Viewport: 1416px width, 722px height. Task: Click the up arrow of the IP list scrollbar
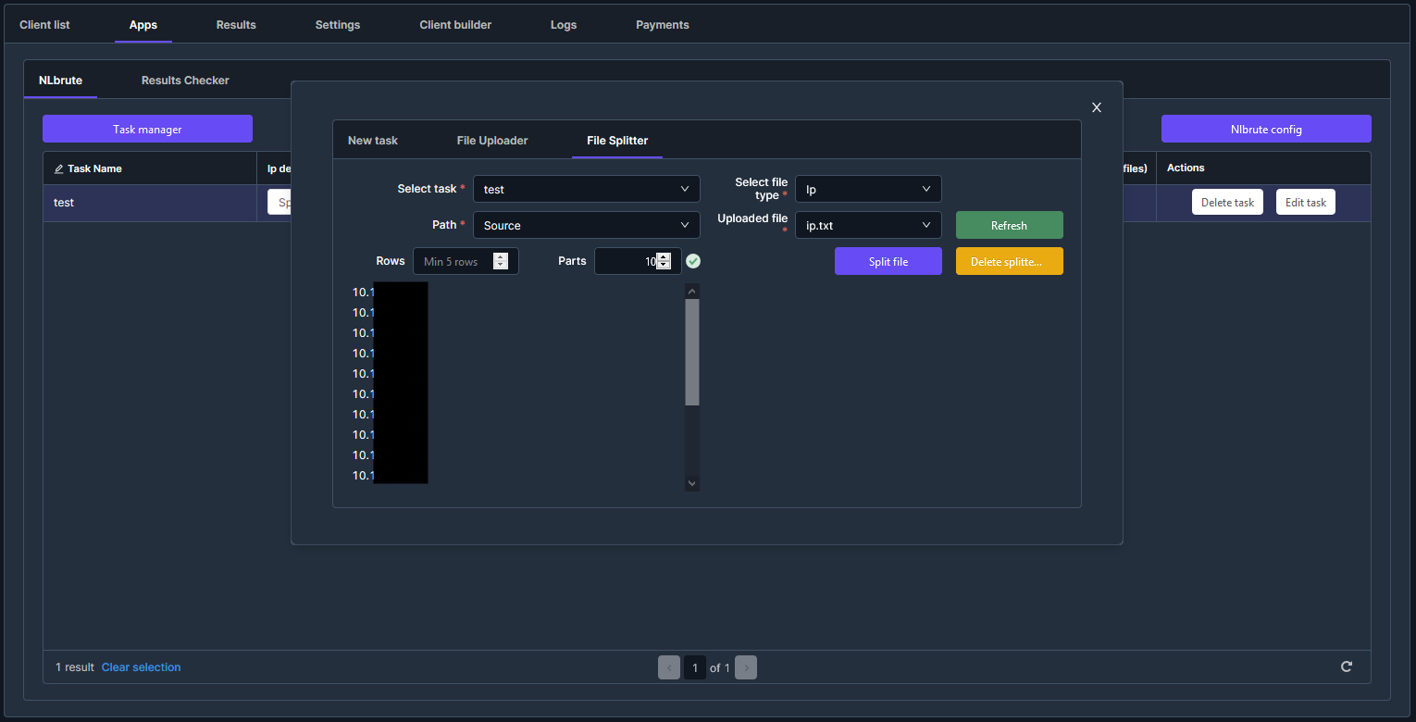coord(692,291)
